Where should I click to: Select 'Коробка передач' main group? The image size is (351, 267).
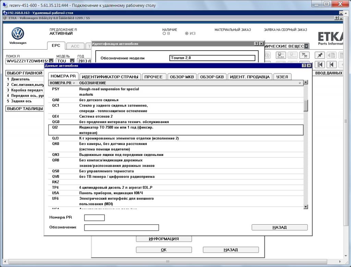tap(25, 90)
